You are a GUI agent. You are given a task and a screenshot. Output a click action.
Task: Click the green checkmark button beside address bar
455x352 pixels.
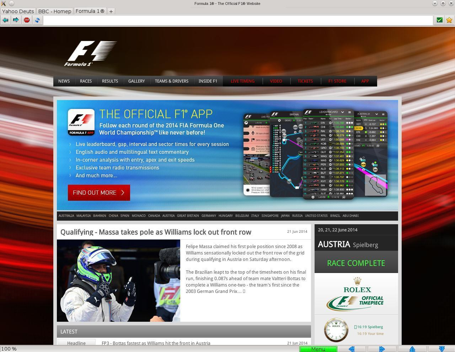439,20
